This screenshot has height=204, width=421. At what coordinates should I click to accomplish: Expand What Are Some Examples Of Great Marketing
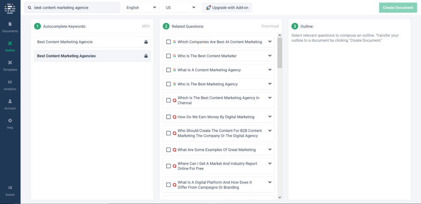(x=270, y=149)
